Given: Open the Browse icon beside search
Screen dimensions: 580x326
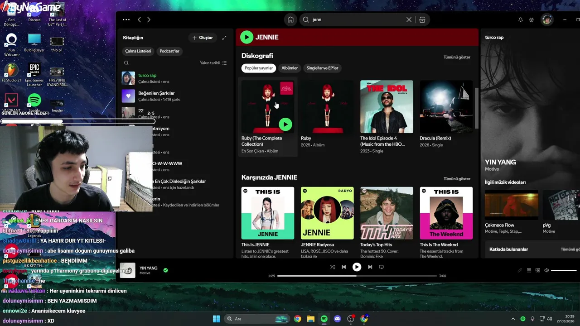Looking at the screenshot, I should click(x=422, y=19).
